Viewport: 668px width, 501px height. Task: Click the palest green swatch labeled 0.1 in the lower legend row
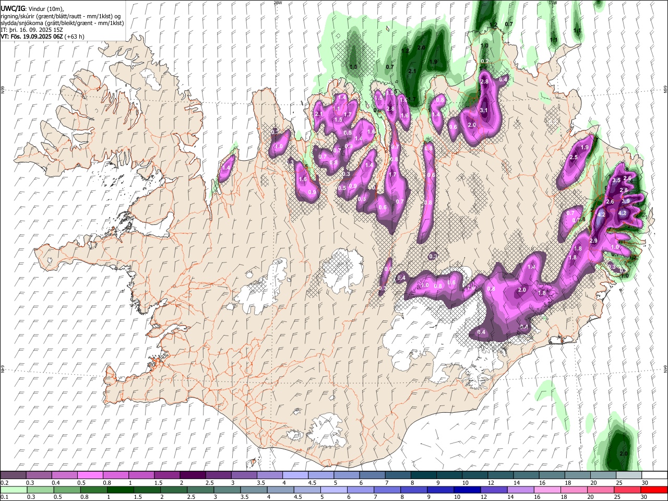[13, 490]
